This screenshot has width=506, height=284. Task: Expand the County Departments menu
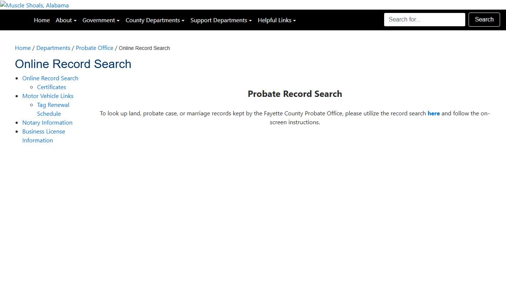[154, 20]
